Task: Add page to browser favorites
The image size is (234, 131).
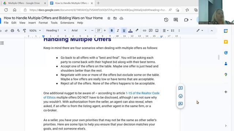Action: (177, 10)
